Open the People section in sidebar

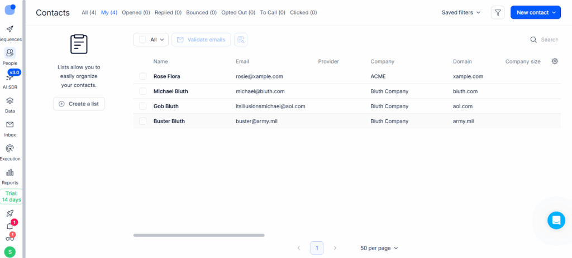coord(10,57)
